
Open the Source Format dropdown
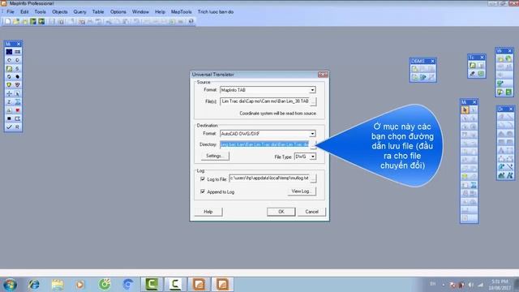pos(312,90)
